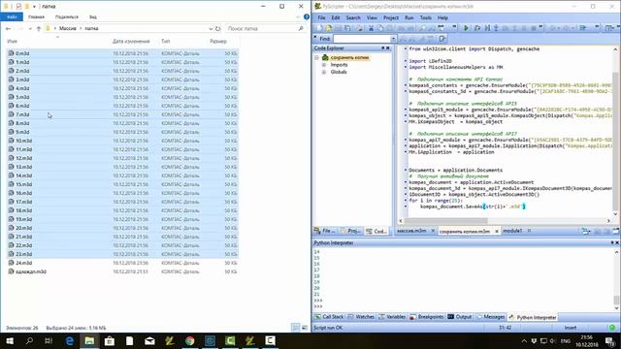
Task: Click the Файл button in Explorer
Action: [12, 17]
